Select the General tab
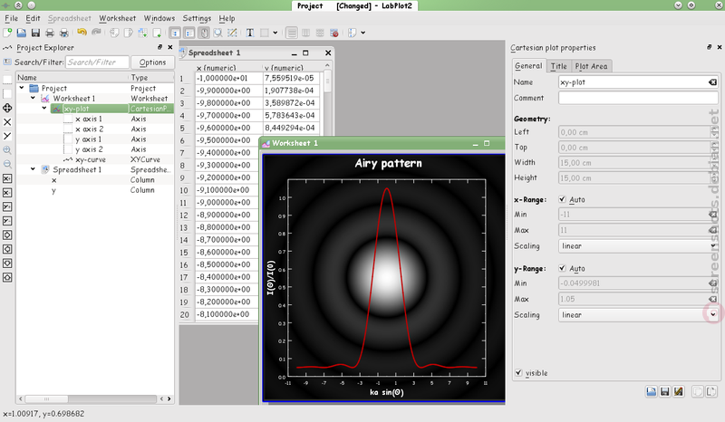This screenshot has width=725, height=422. coord(528,65)
